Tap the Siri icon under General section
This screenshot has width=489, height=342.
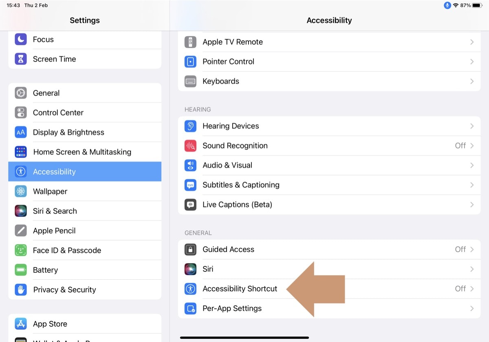tap(190, 269)
